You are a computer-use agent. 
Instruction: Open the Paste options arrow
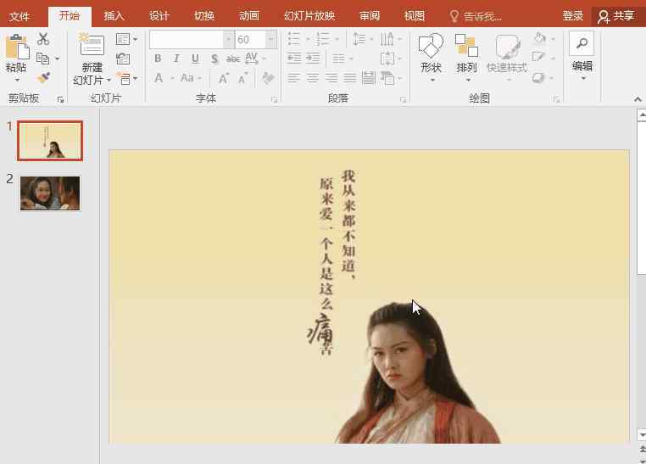pos(17,80)
